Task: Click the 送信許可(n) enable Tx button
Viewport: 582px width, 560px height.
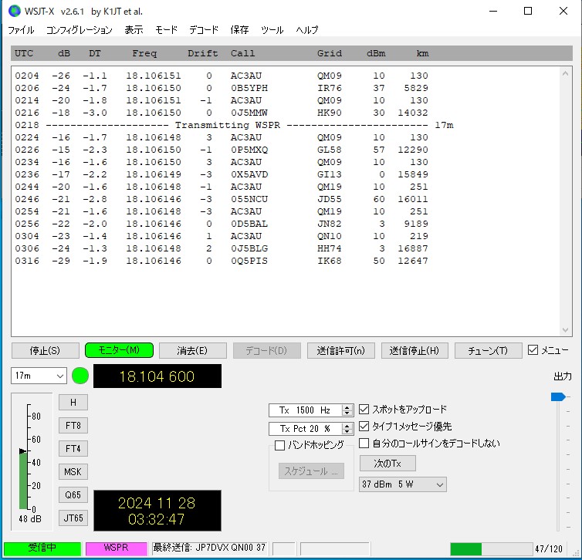Action: pos(340,350)
